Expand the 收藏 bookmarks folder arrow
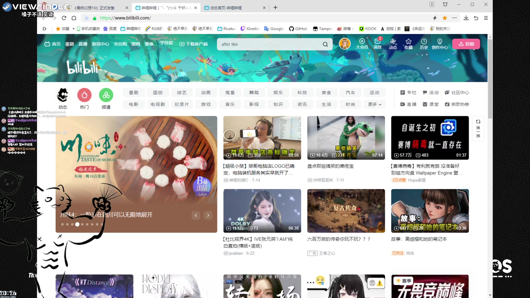Screen dimensions: 530x298 (73, 29)
